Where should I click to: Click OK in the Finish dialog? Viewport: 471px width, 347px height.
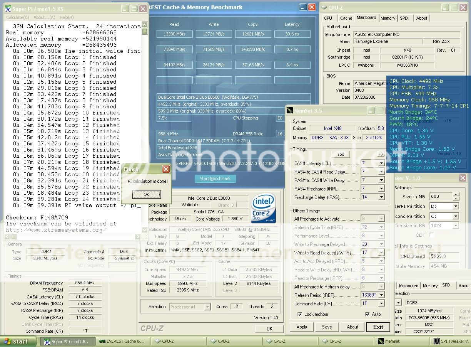[146, 194]
